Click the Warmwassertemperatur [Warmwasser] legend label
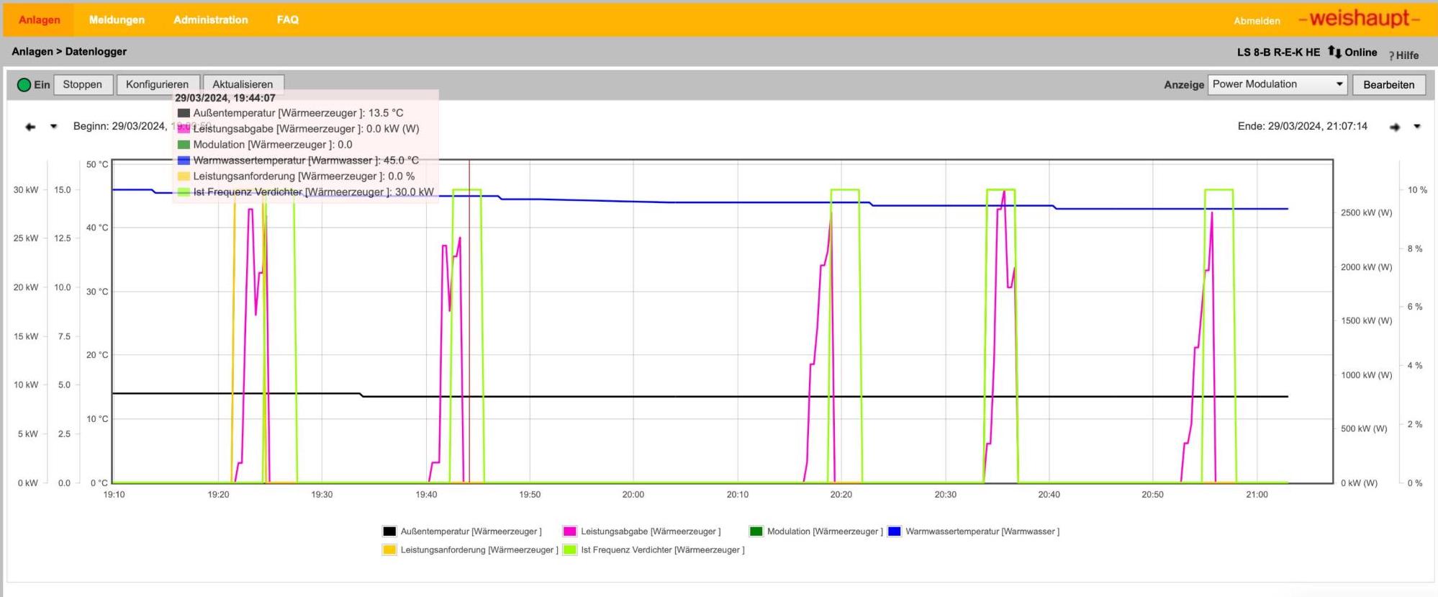This screenshot has height=597, width=1438. pyautogui.click(x=982, y=531)
